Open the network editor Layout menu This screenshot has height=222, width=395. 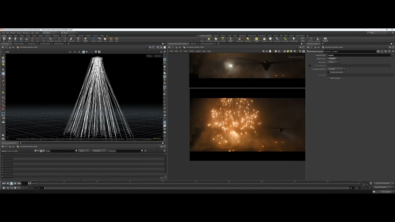198,51
